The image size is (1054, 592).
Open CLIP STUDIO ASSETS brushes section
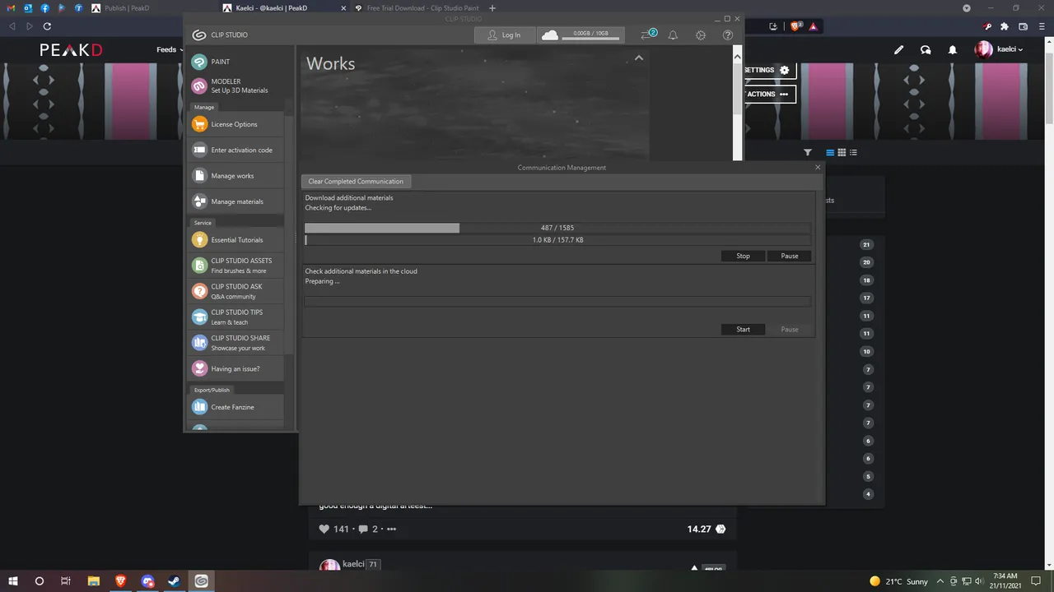[235, 266]
